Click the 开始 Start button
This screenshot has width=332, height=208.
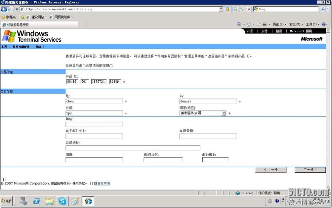click(7, 201)
